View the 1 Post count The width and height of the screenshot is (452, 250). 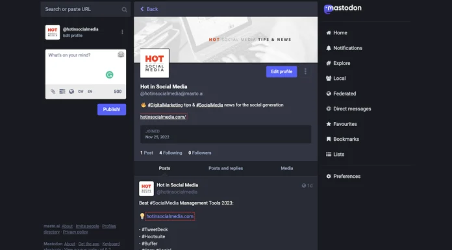[147, 153]
